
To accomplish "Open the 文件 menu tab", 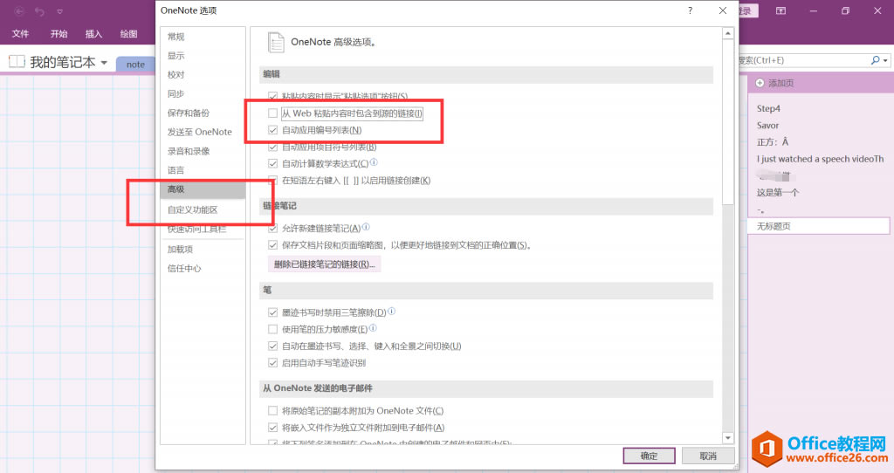I will pyautogui.click(x=21, y=34).
